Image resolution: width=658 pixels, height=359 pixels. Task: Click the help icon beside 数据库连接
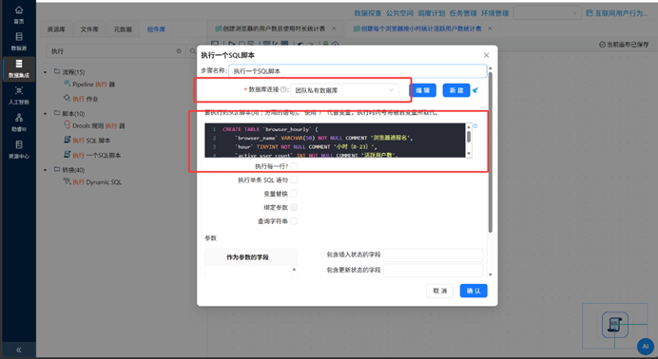(283, 89)
